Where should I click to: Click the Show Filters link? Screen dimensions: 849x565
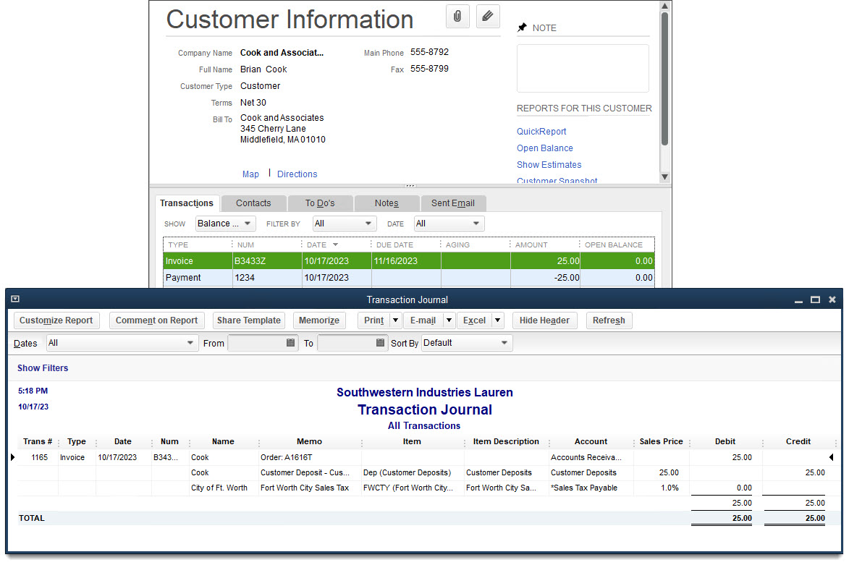(43, 368)
